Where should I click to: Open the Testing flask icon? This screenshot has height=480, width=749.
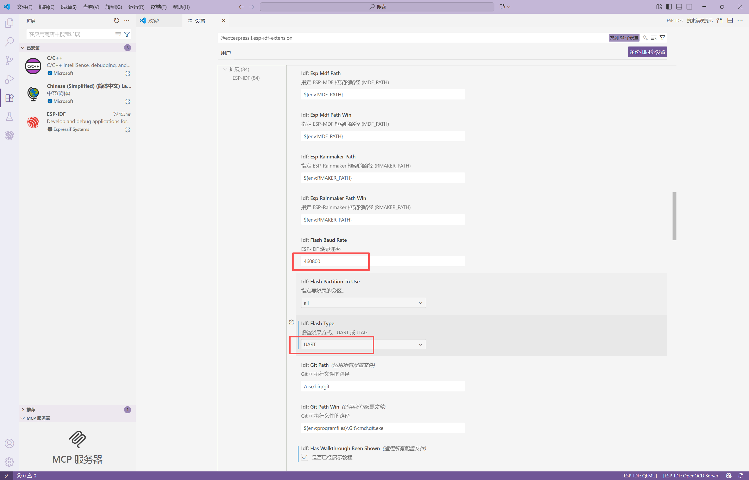pyautogui.click(x=9, y=117)
